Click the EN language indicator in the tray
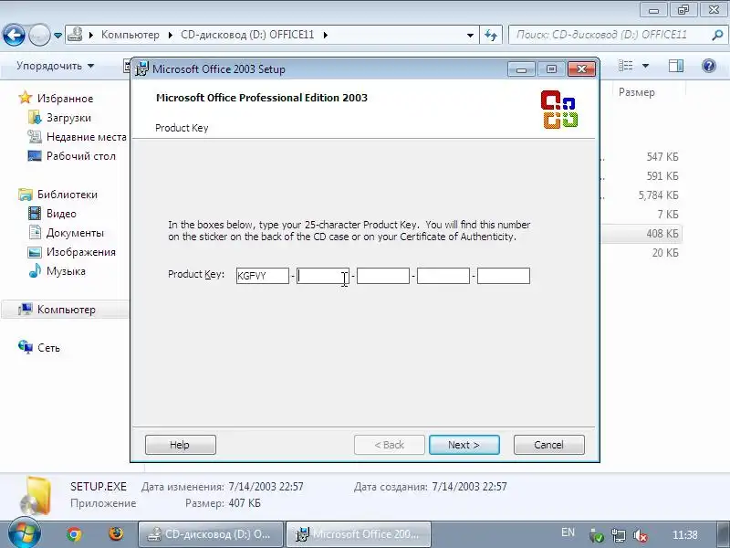Screen dimensions: 730x548 point(568,532)
